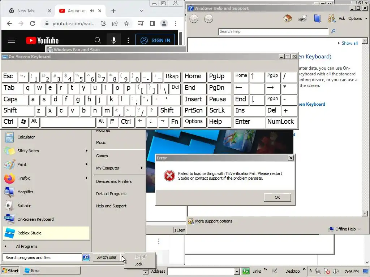
Task: Print the help topic with printer icon
Action: tap(302, 18)
